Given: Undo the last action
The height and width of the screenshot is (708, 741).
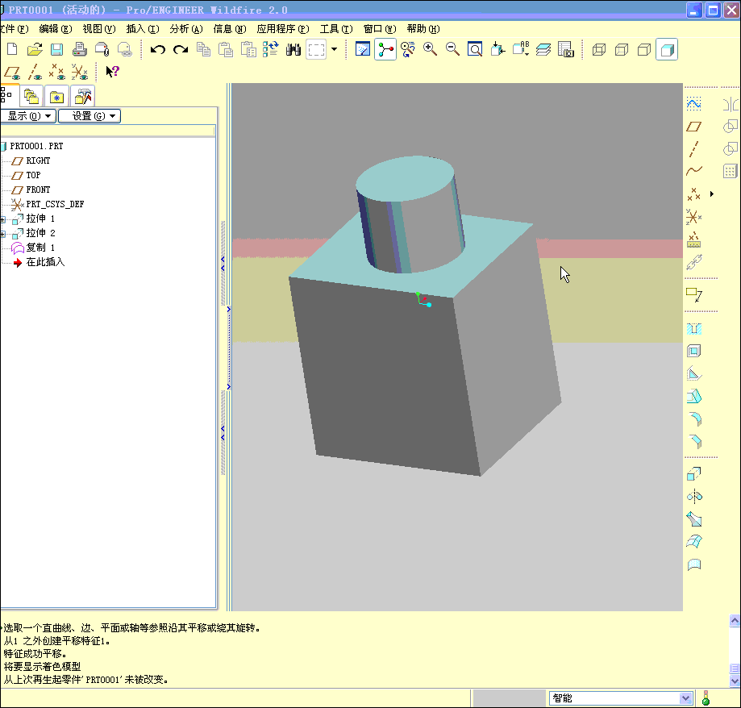Looking at the screenshot, I should click(158, 49).
